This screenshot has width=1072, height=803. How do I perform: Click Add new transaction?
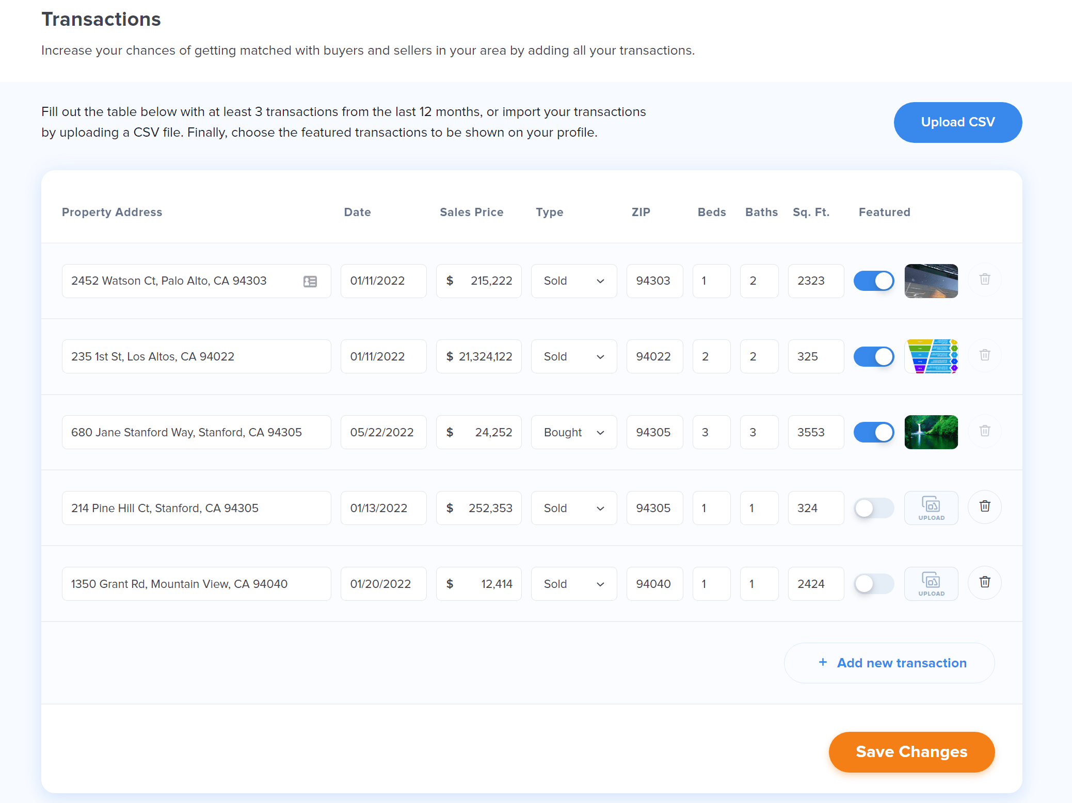[x=889, y=663]
